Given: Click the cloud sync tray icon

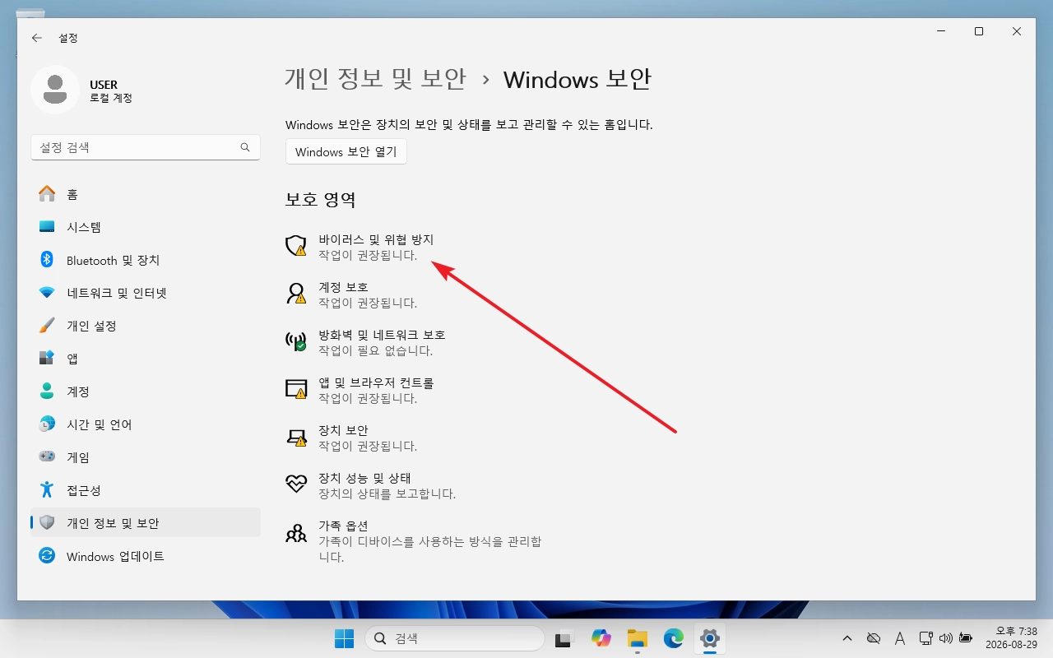Looking at the screenshot, I should (x=874, y=638).
